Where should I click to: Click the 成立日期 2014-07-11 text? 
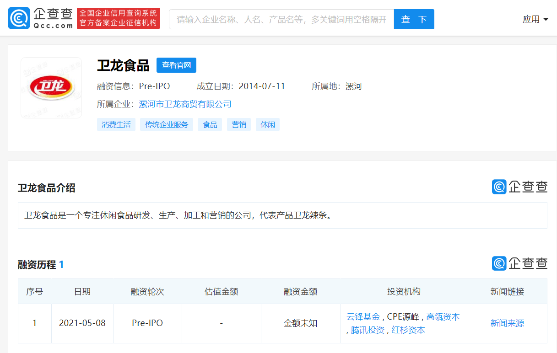[241, 86]
